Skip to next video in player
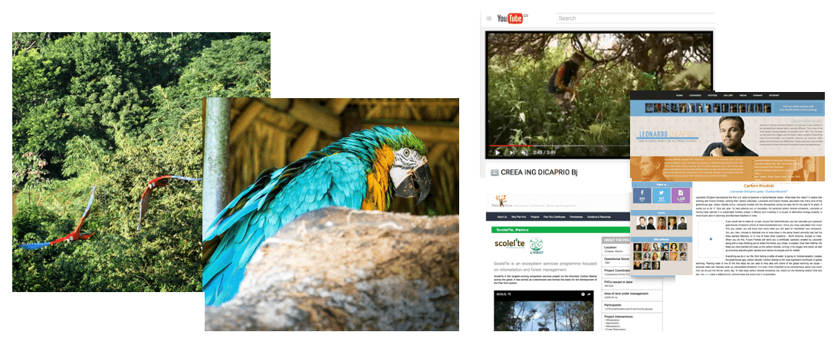The height and width of the screenshot is (345, 834). [511, 152]
